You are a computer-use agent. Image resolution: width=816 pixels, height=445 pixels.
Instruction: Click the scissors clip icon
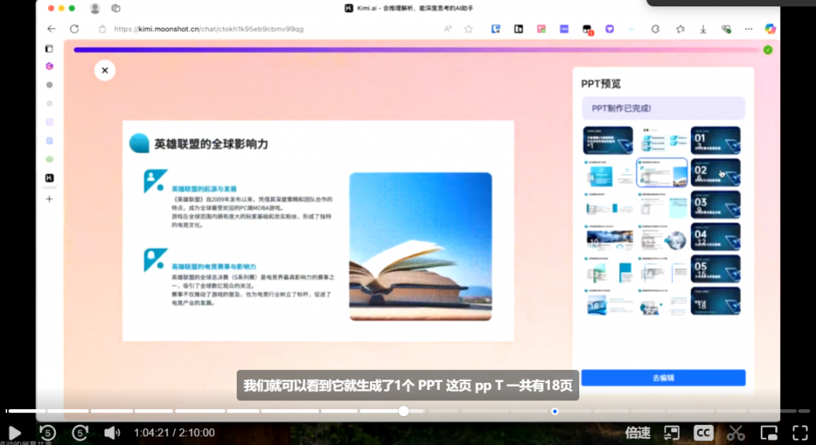(x=736, y=433)
